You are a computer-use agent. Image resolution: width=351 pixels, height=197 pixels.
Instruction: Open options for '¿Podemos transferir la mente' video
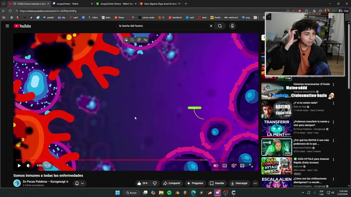pos(333,122)
